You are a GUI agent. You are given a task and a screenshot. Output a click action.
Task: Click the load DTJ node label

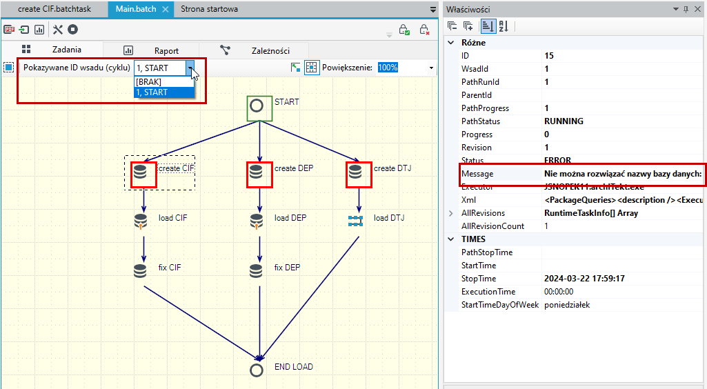point(388,218)
